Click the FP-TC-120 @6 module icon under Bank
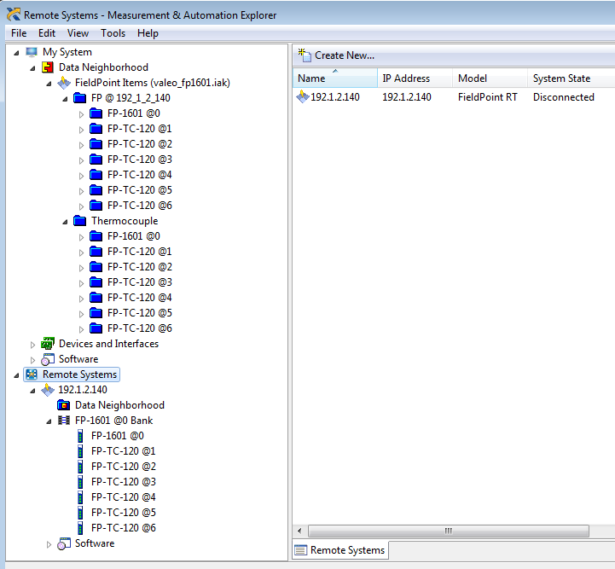Image resolution: width=615 pixels, height=569 pixels. [x=80, y=528]
